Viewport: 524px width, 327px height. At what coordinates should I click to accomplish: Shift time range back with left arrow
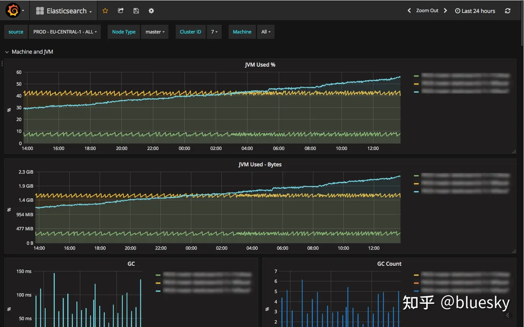(x=409, y=11)
